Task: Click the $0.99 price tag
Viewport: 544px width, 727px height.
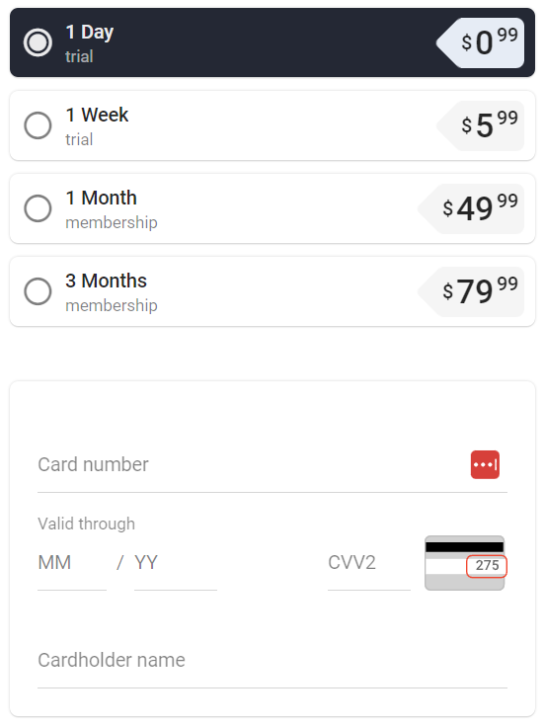Action: (480, 42)
